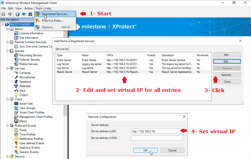The width and height of the screenshot is (251, 159).
Task: Click the Save toolbar icon
Action: (x=3, y=14)
